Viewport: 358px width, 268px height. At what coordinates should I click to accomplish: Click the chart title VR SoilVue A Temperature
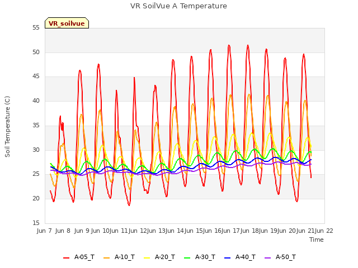point(179,6)
